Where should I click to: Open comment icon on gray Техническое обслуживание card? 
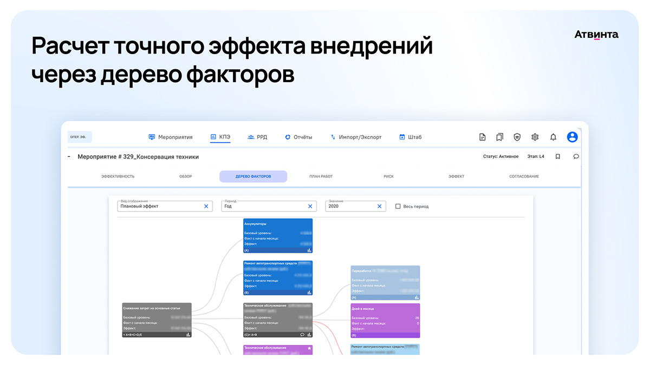pyautogui.click(x=302, y=335)
